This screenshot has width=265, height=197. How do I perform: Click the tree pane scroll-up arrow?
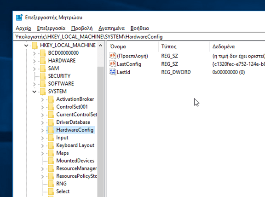click(101, 45)
